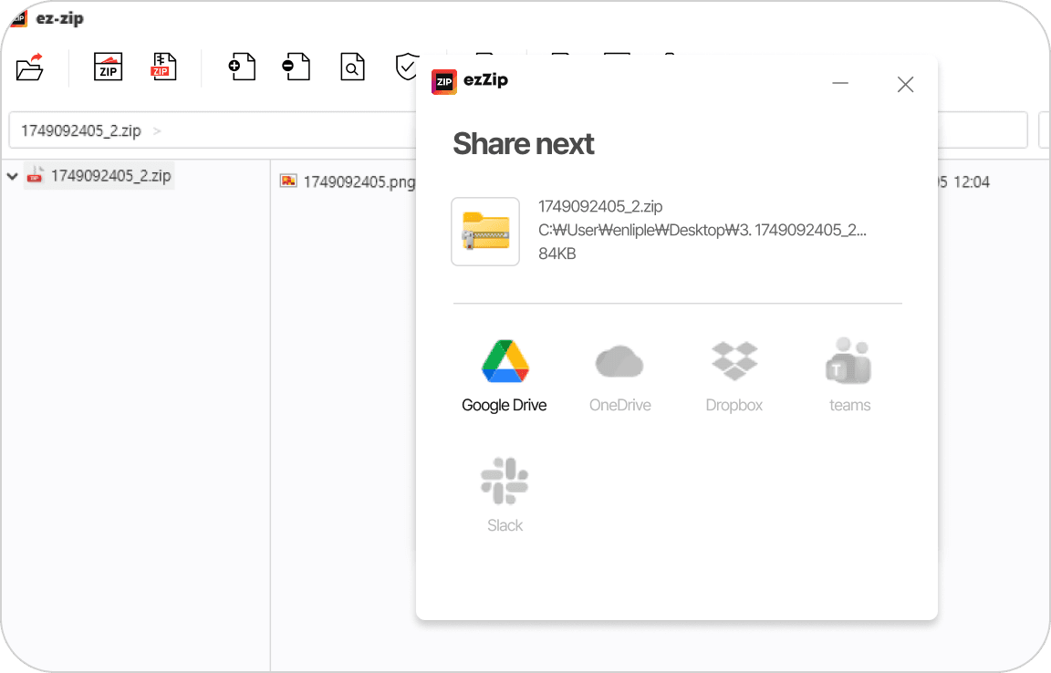This screenshot has width=1051, height=673.
Task: Select the 1749092405.png file row
Action: [359, 181]
